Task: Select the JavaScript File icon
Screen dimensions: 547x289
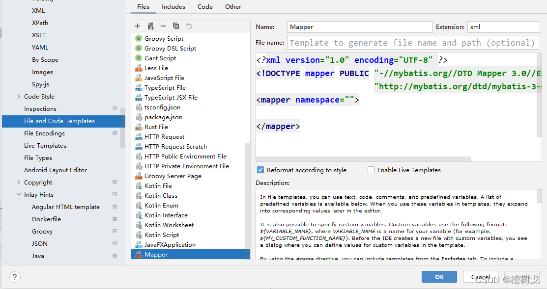Action: 139,78
